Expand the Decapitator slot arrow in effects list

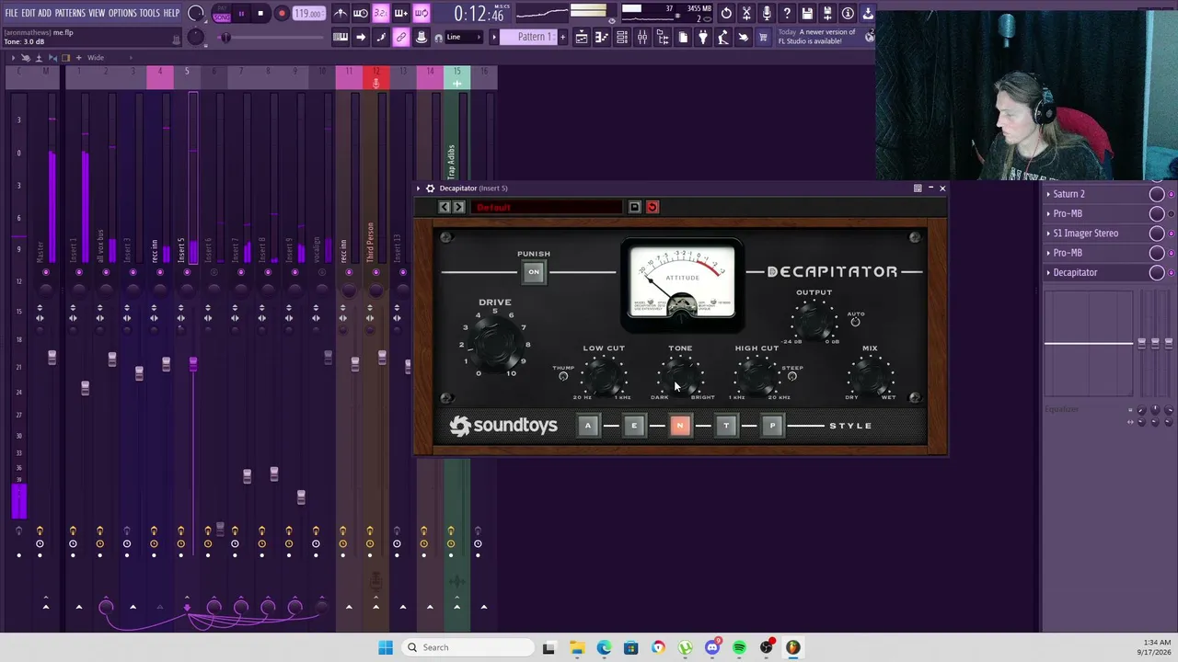point(1048,272)
